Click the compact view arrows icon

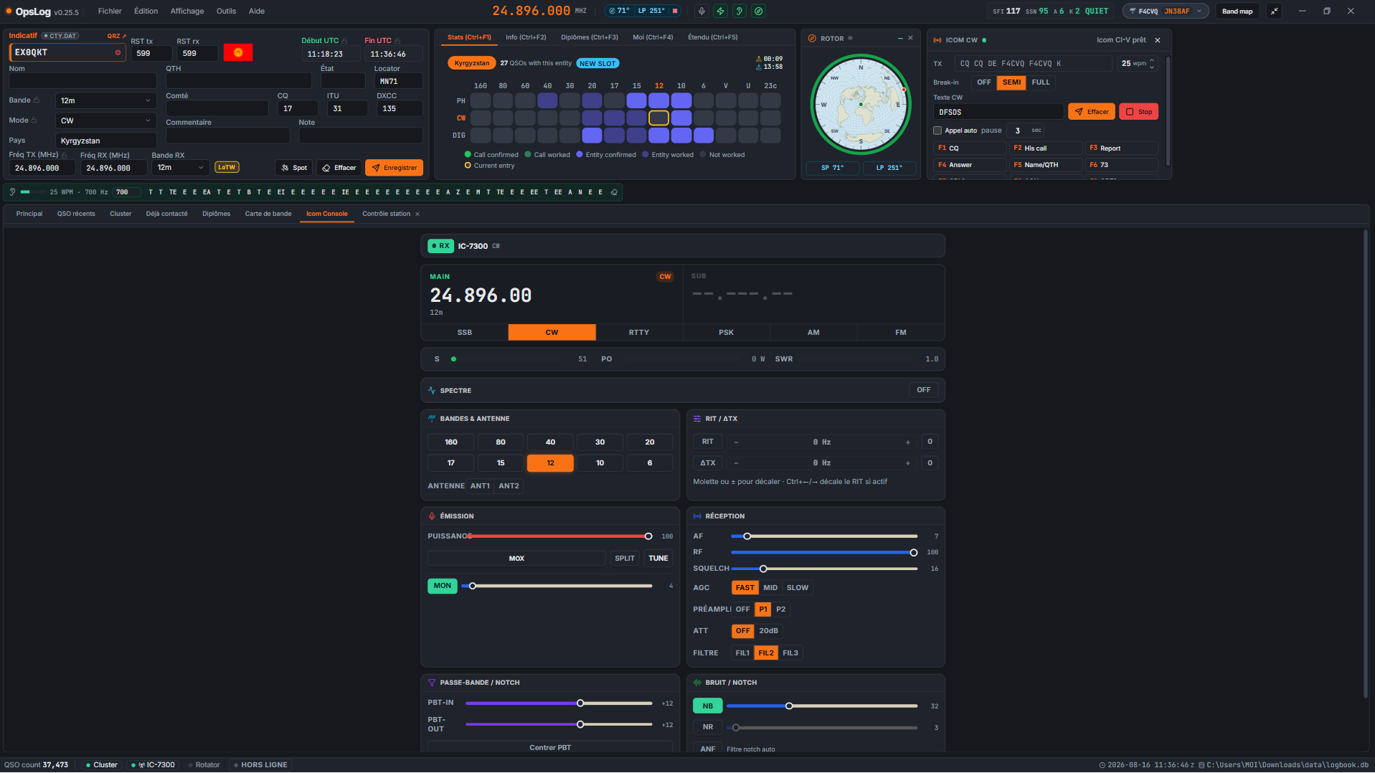click(x=1274, y=11)
